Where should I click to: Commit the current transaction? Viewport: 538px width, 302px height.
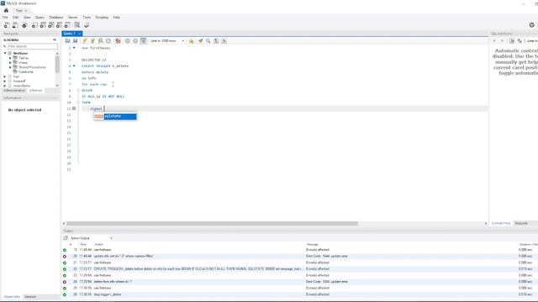pos(127,41)
